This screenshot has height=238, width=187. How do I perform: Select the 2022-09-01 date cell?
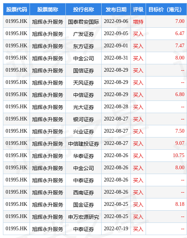[x=116, y=46]
